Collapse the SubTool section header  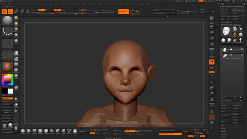(224, 46)
